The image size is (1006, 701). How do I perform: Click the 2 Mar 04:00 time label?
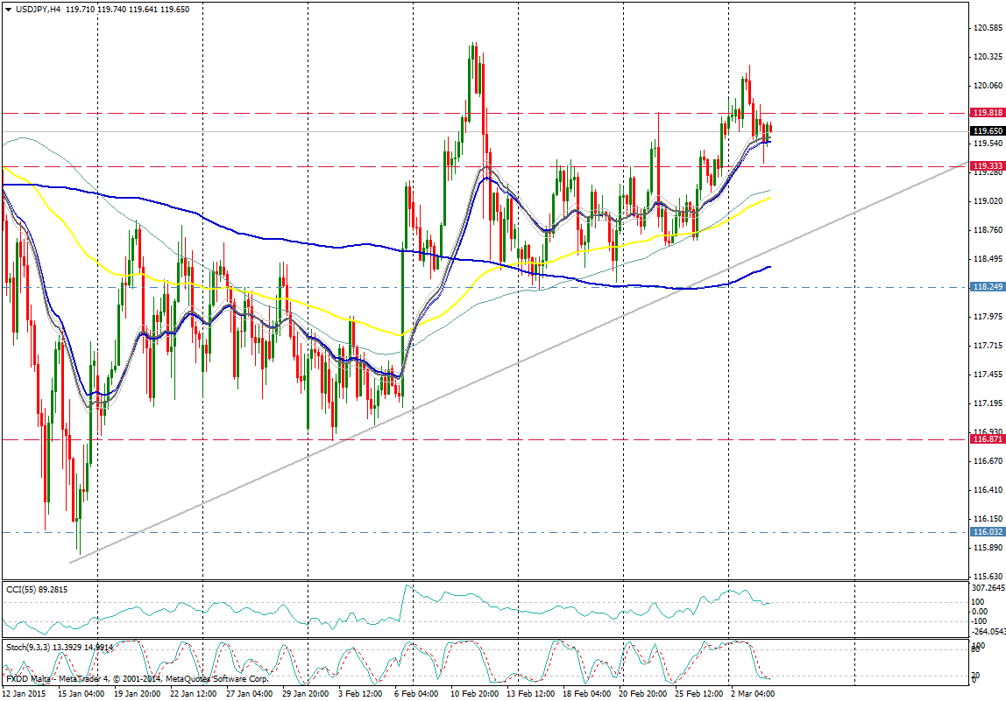pyautogui.click(x=752, y=693)
